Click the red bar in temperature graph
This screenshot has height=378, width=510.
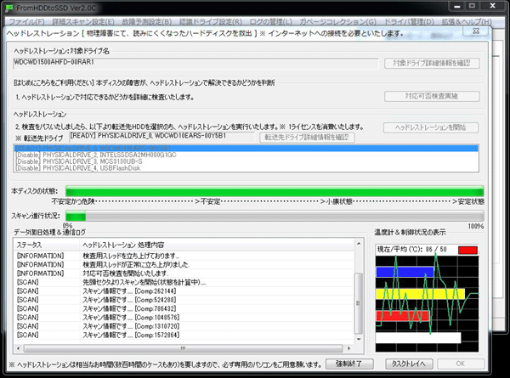(x=403, y=316)
